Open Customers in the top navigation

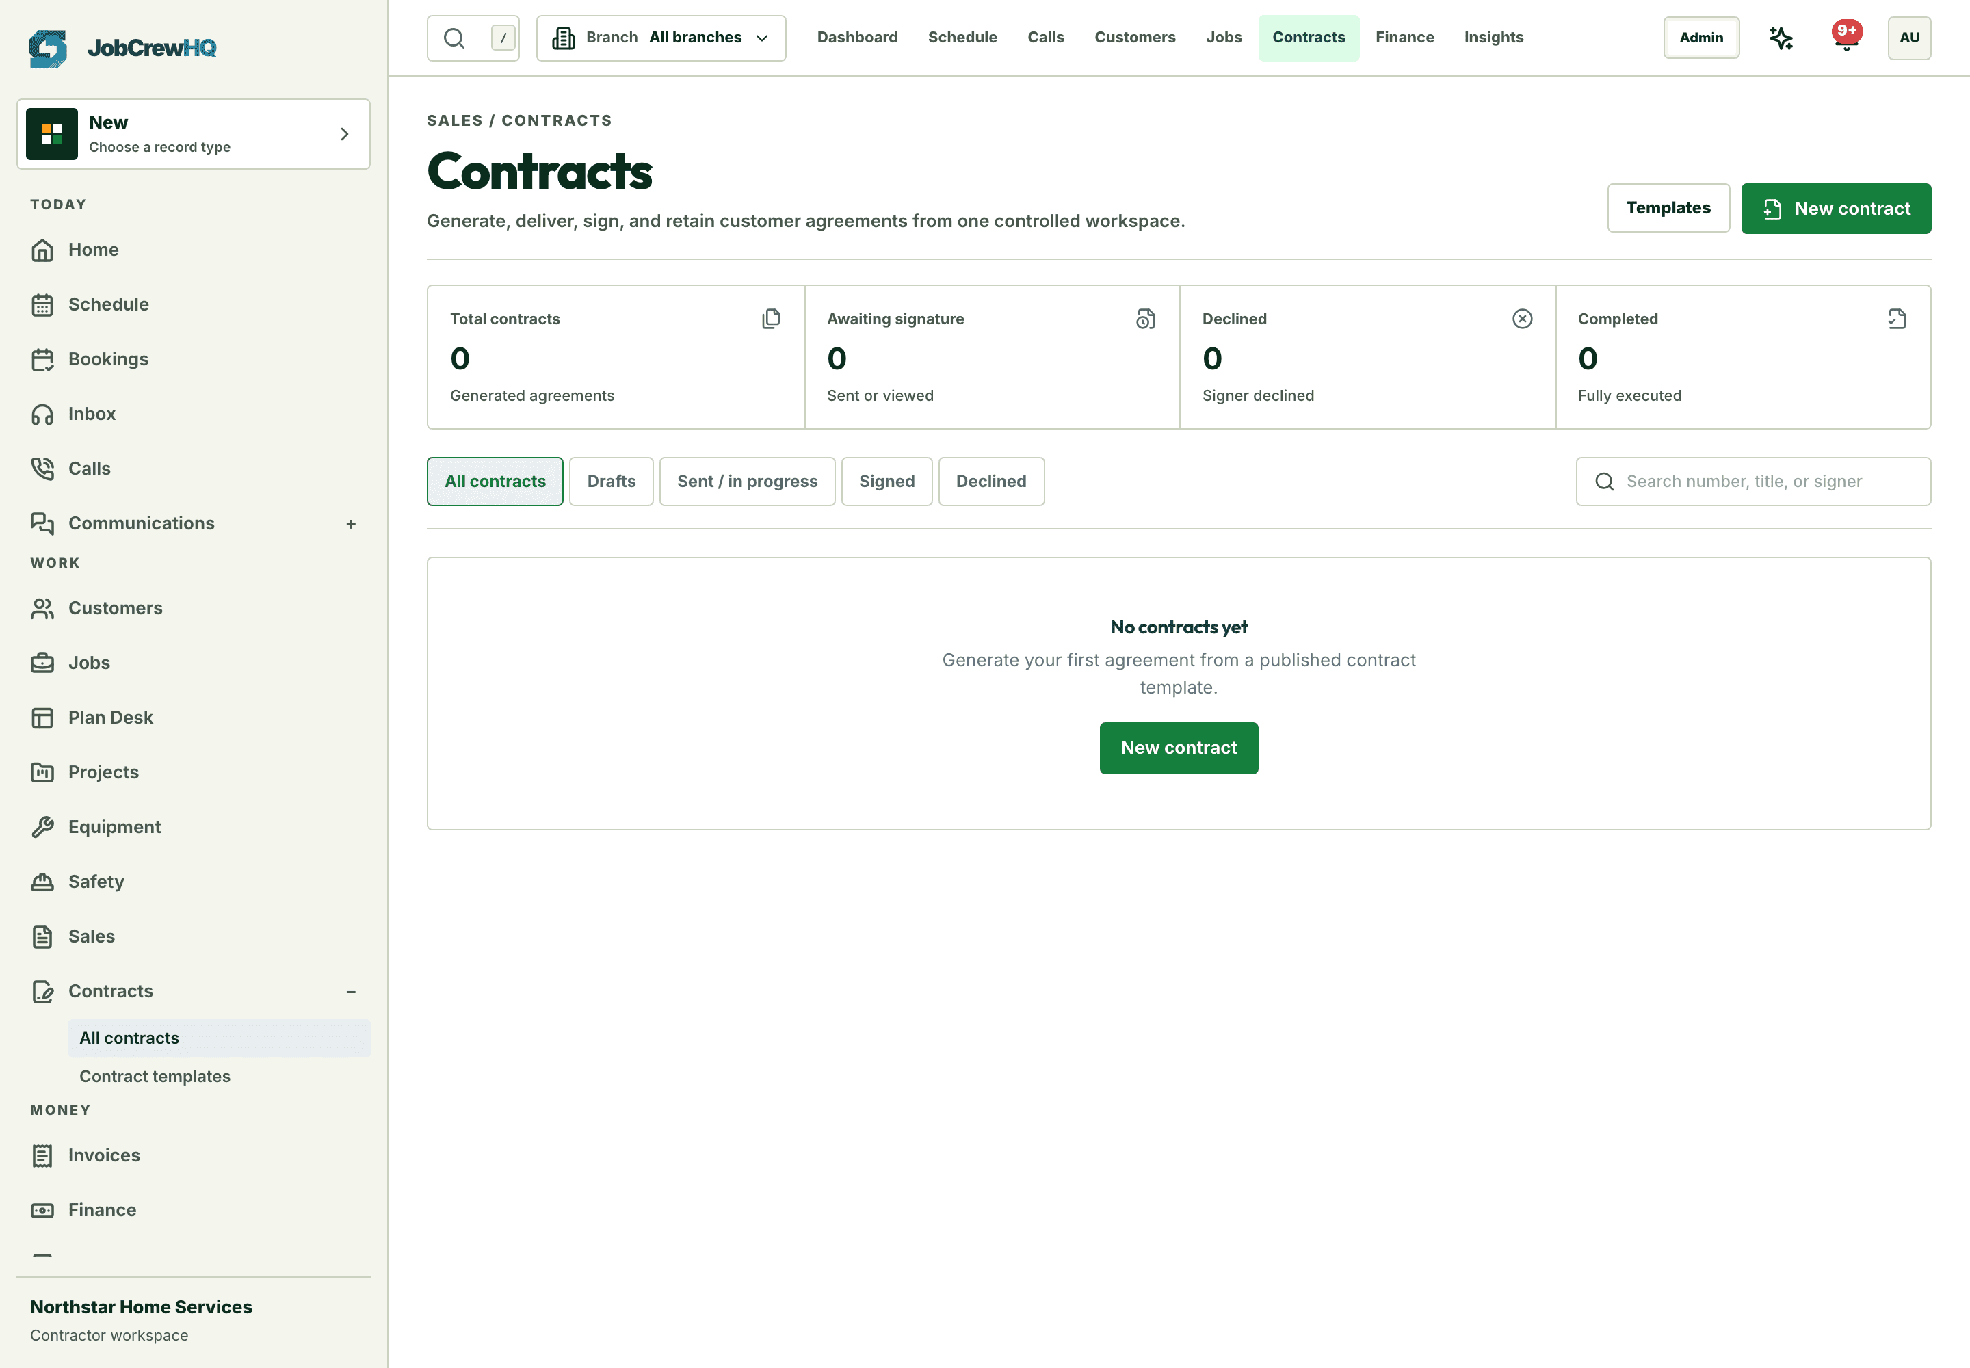(1134, 38)
